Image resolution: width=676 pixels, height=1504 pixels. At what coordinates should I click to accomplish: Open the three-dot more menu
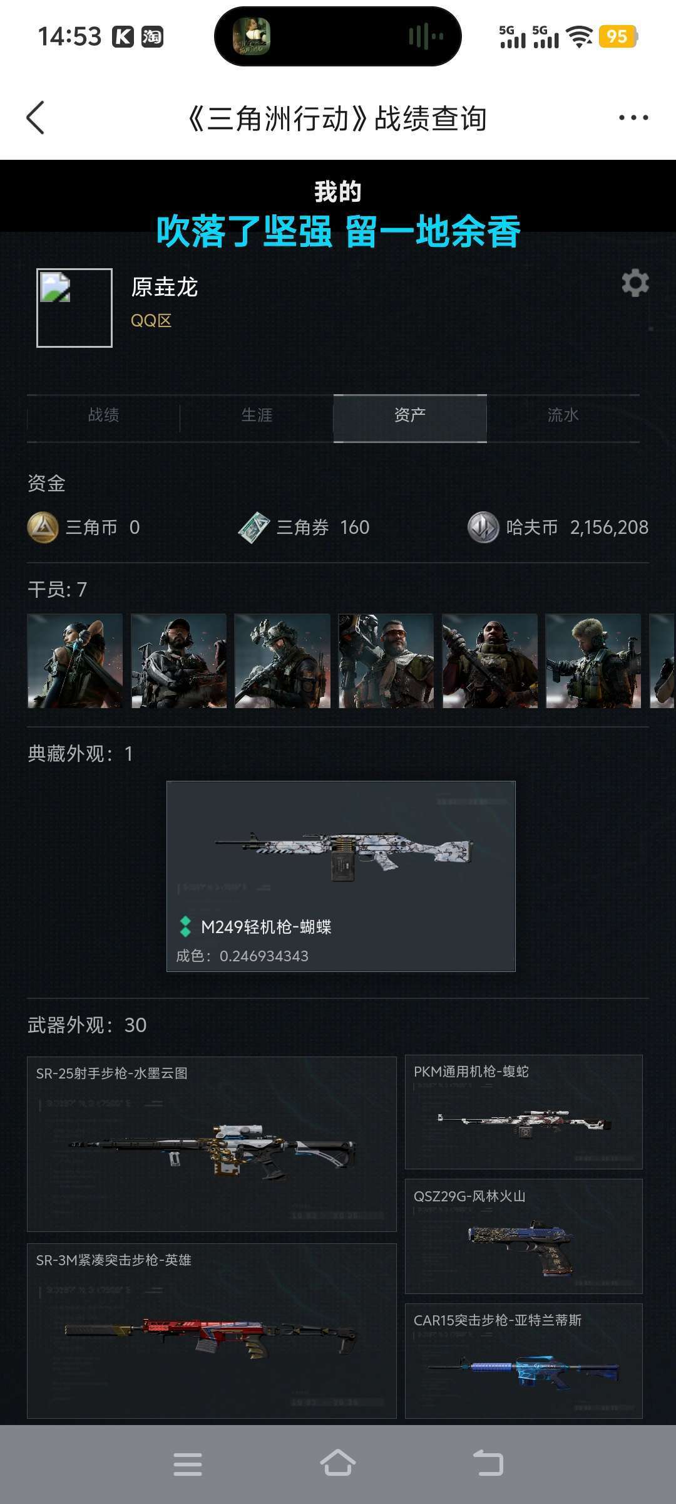tap(633, 118)
